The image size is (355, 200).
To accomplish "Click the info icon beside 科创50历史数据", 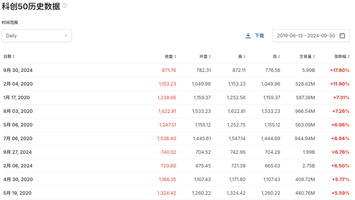I will pyautogui.click(x=64, y=6).
